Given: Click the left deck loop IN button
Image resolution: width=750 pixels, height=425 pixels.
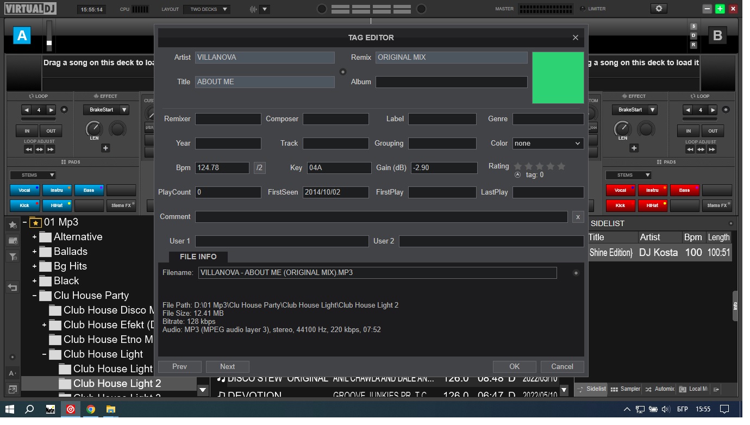Looking at the screenshot, I should (x=27, y=131).
